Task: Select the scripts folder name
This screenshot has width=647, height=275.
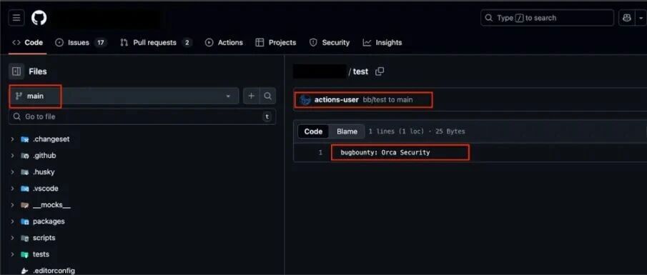Action: 44,238
